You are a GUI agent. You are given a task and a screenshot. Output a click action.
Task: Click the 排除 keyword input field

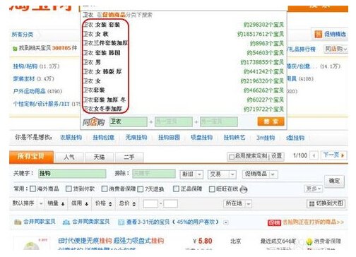(x=154, y=174)
